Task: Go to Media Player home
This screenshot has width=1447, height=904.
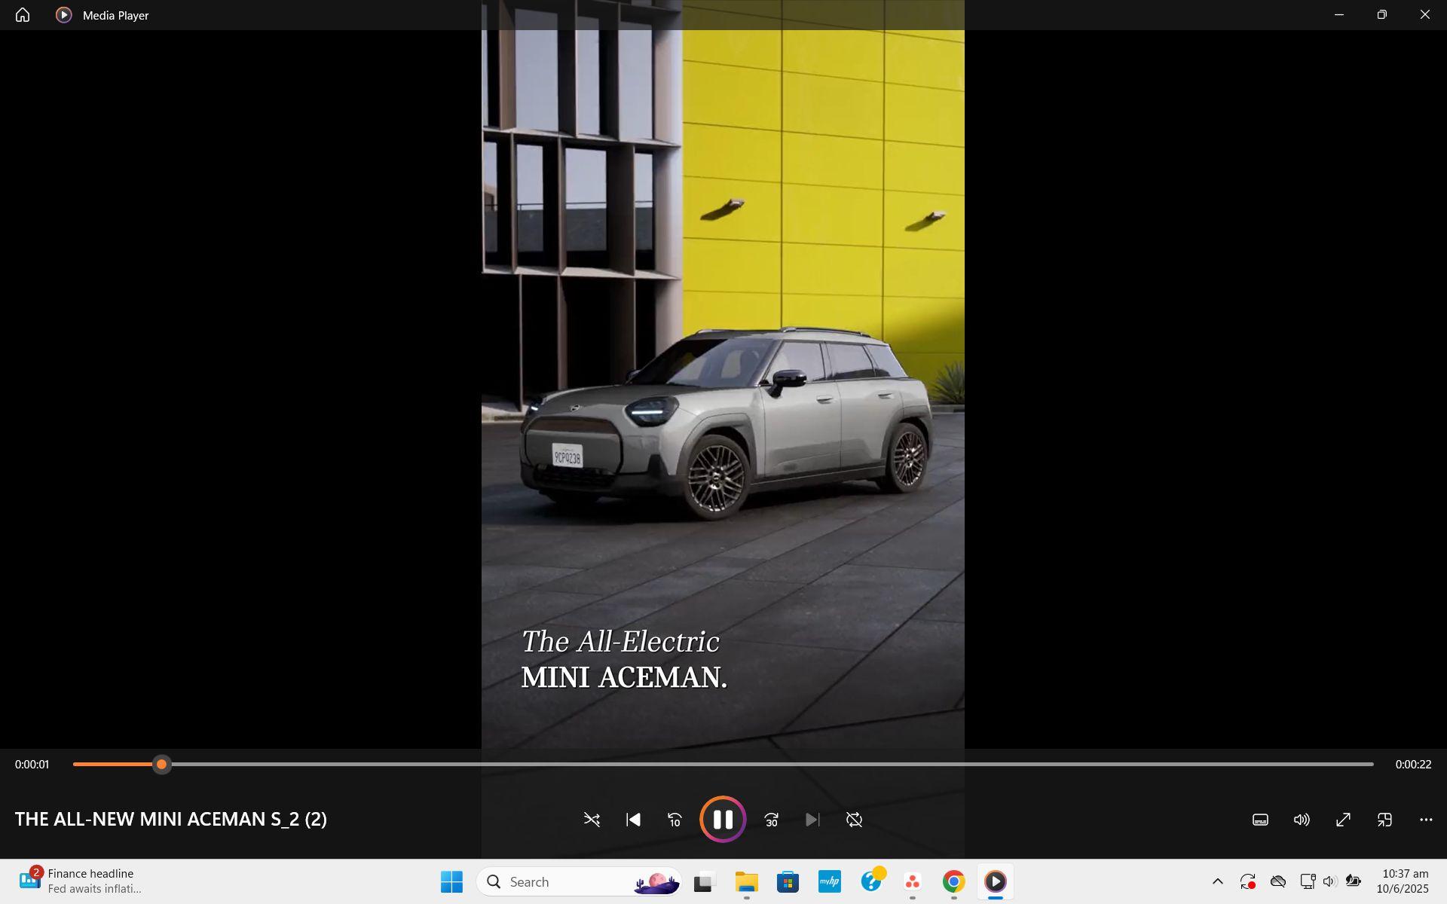Action: pyautogui.click(x=23, y=15)
